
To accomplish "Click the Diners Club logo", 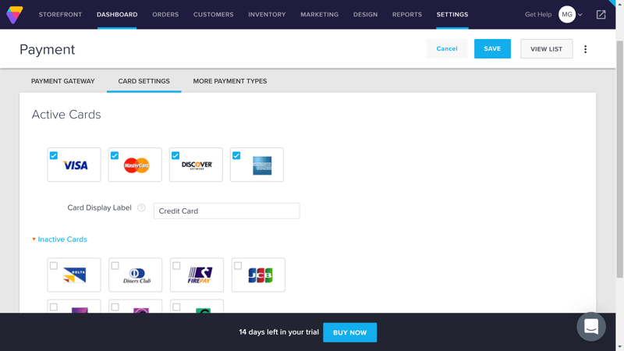I will click(137, 275).
